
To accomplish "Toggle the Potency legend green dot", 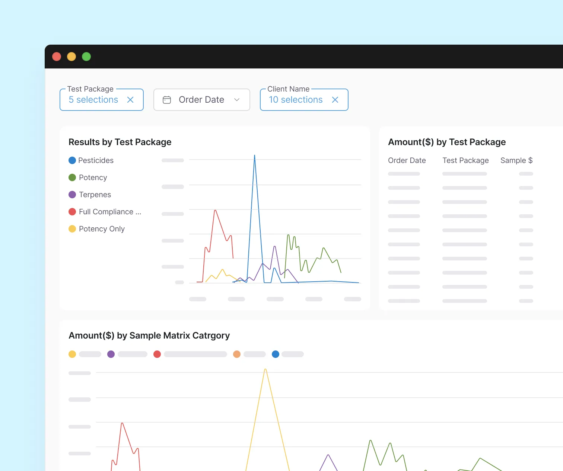I will pos(72,177).
